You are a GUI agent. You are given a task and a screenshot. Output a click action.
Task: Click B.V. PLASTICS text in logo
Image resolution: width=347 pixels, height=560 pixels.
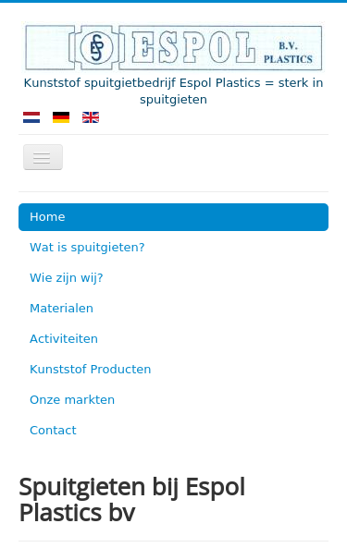point(288,53)
